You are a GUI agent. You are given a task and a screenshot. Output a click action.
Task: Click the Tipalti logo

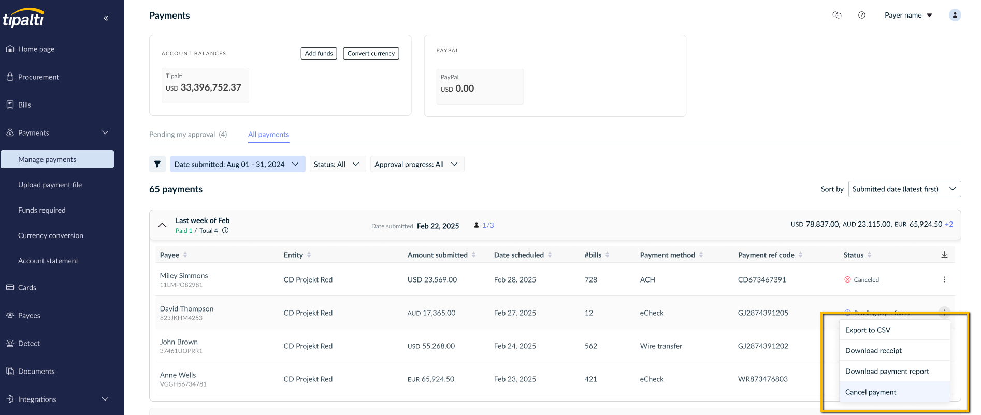(23, 18)
